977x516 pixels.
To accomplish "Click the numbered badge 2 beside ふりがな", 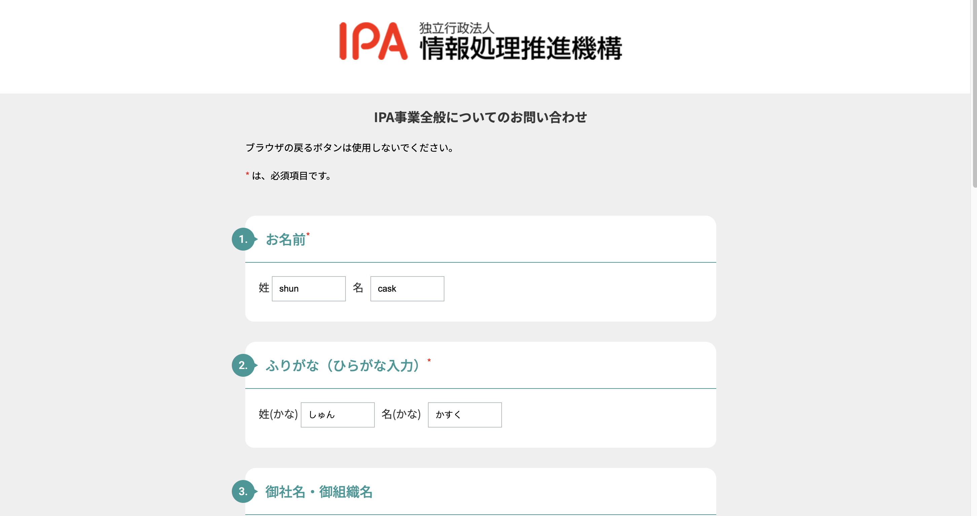I will [x=243, y=366].
